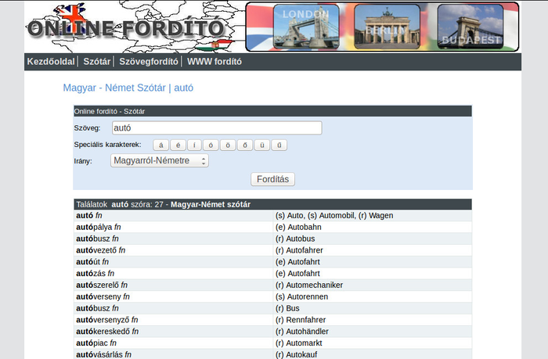Focus the Szöveg text input field

click(217, 127)
